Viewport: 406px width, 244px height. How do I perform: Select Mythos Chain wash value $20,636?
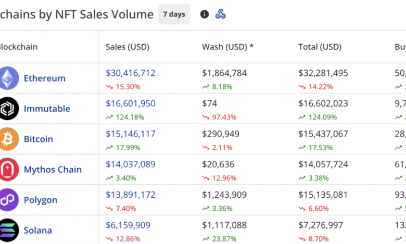pyautogui.click(x=218, y=165)
